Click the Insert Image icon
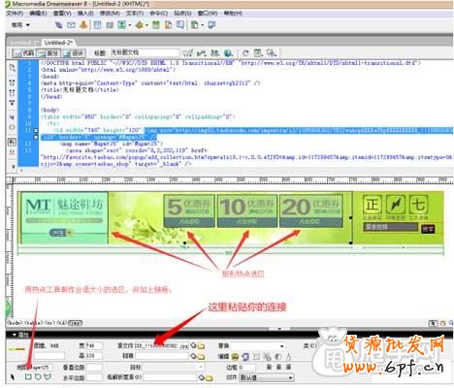 click(121, 25)
